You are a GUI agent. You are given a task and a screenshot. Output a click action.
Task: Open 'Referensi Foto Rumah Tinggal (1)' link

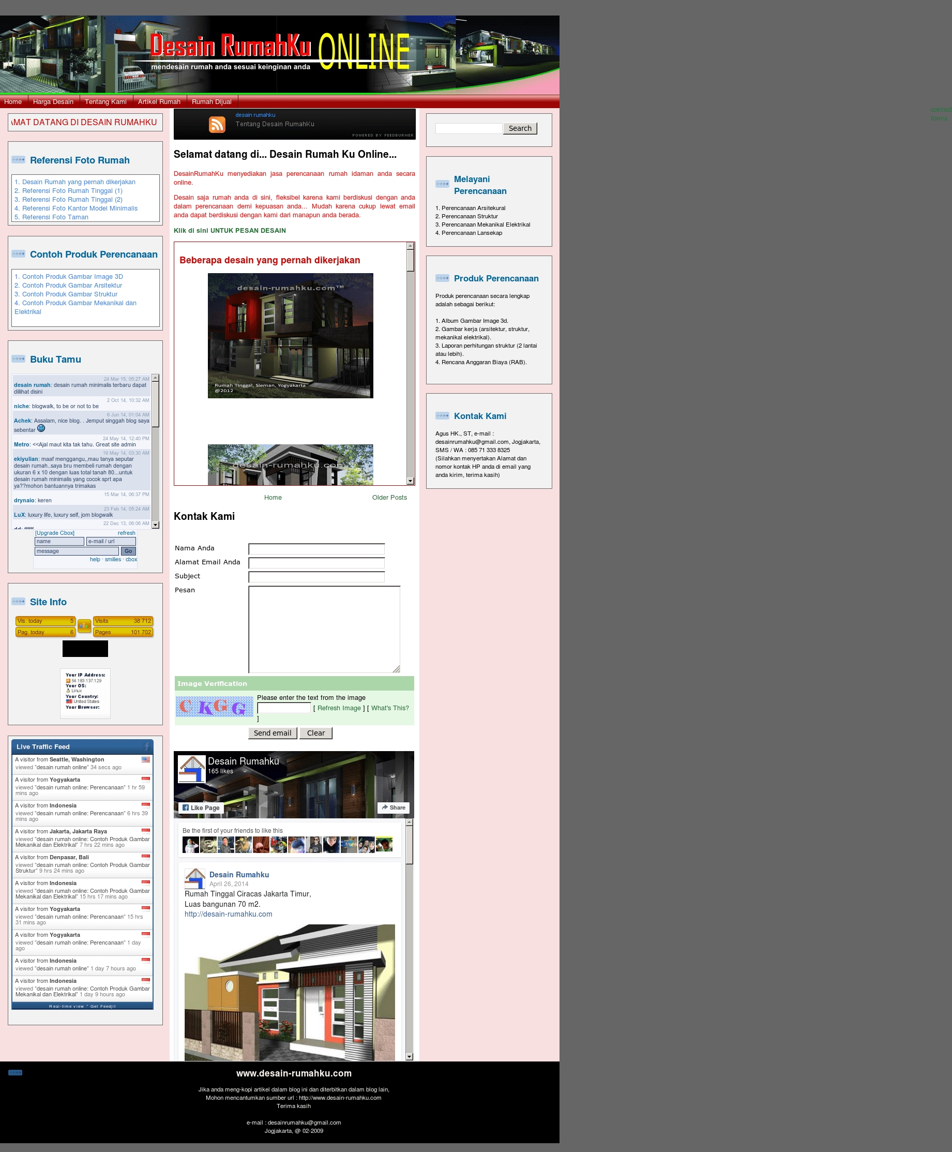pos(72,191)
